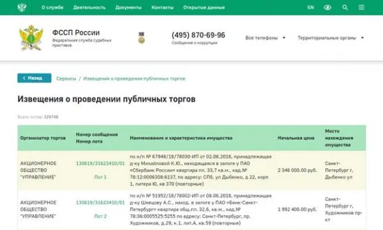This screenshot has height=230, width=383.
Task: Expand the «Территориальные органы» dropdown
Action: click(331, 38)
